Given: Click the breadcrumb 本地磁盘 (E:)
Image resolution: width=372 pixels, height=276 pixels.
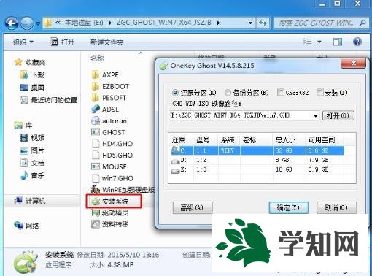Looking at the screenshot, I should [84, 23].
